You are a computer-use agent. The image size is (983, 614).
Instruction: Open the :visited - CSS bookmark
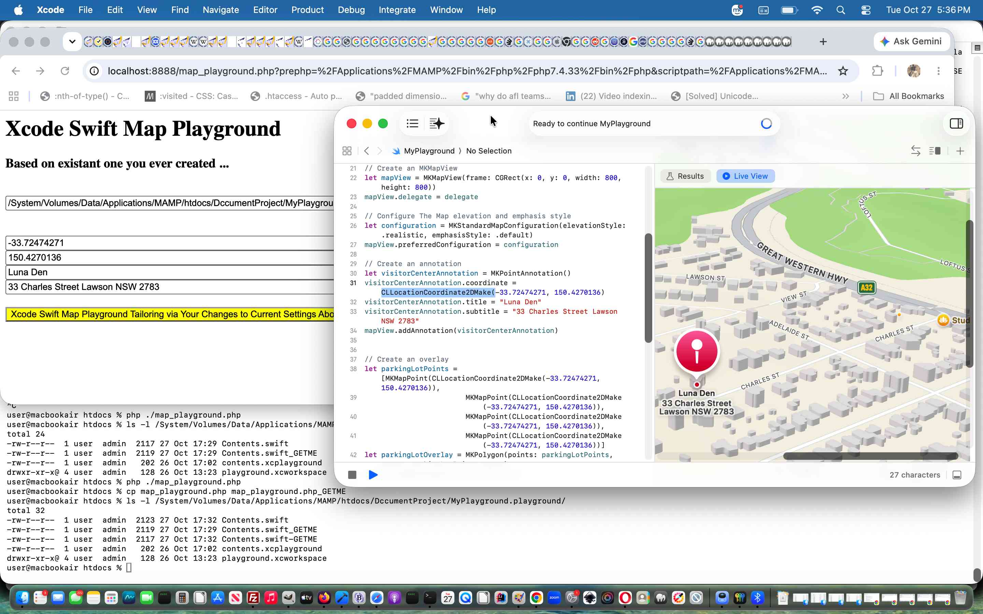click(x=191, y=96)
